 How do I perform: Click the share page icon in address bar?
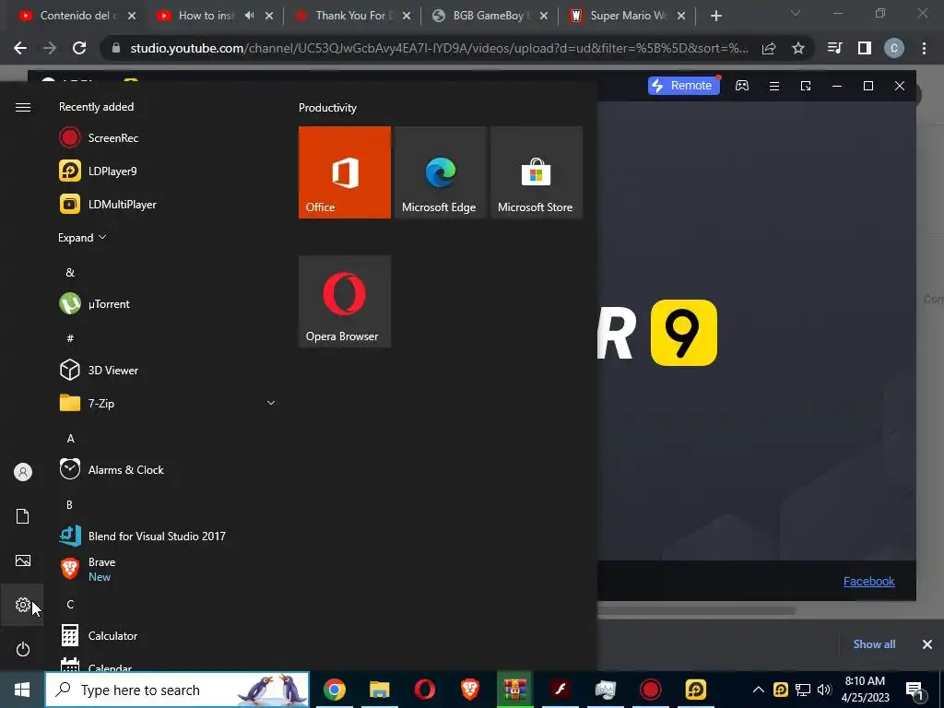click(769, 48)
